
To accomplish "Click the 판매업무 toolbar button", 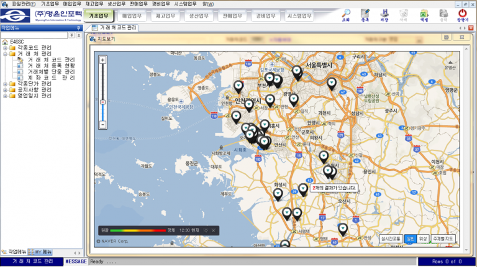I will (x=232, y=16).
